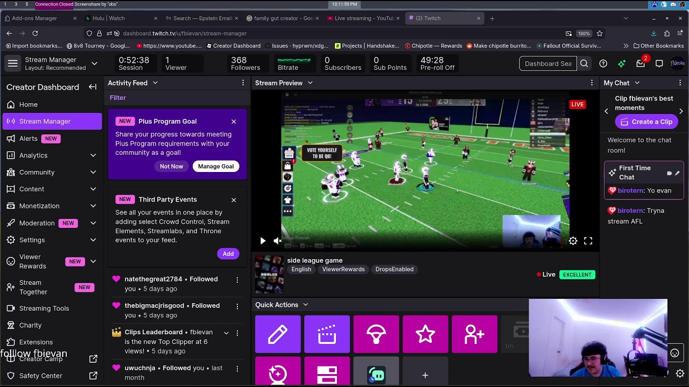Open Stream Preview settings gear

coord(573,241)
